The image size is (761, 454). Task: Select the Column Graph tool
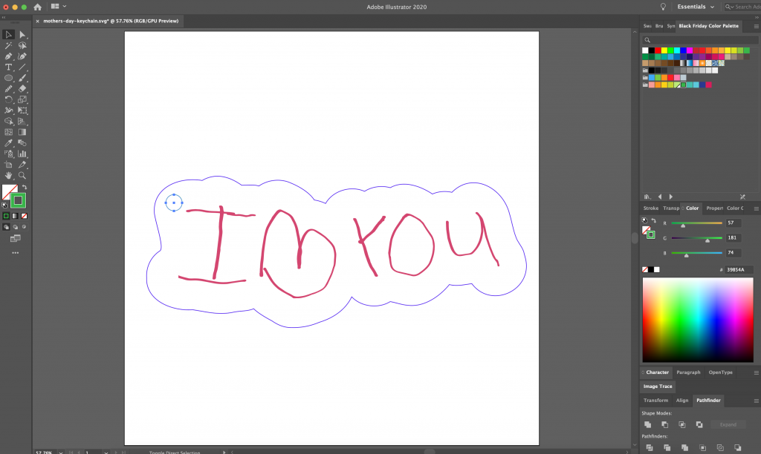(22, 154)
